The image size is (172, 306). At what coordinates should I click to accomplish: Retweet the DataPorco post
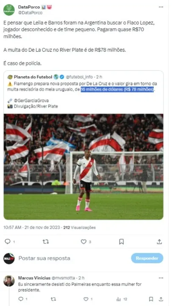46,242
